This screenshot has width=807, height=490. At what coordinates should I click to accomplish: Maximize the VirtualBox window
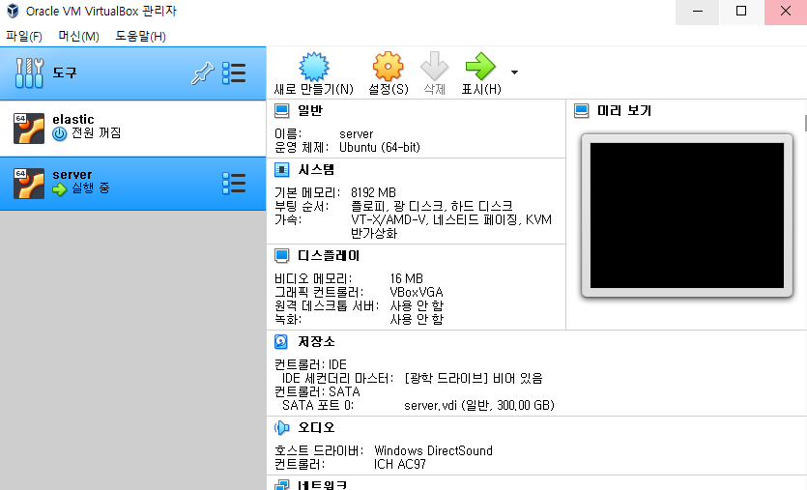click(x=741, y=12)
